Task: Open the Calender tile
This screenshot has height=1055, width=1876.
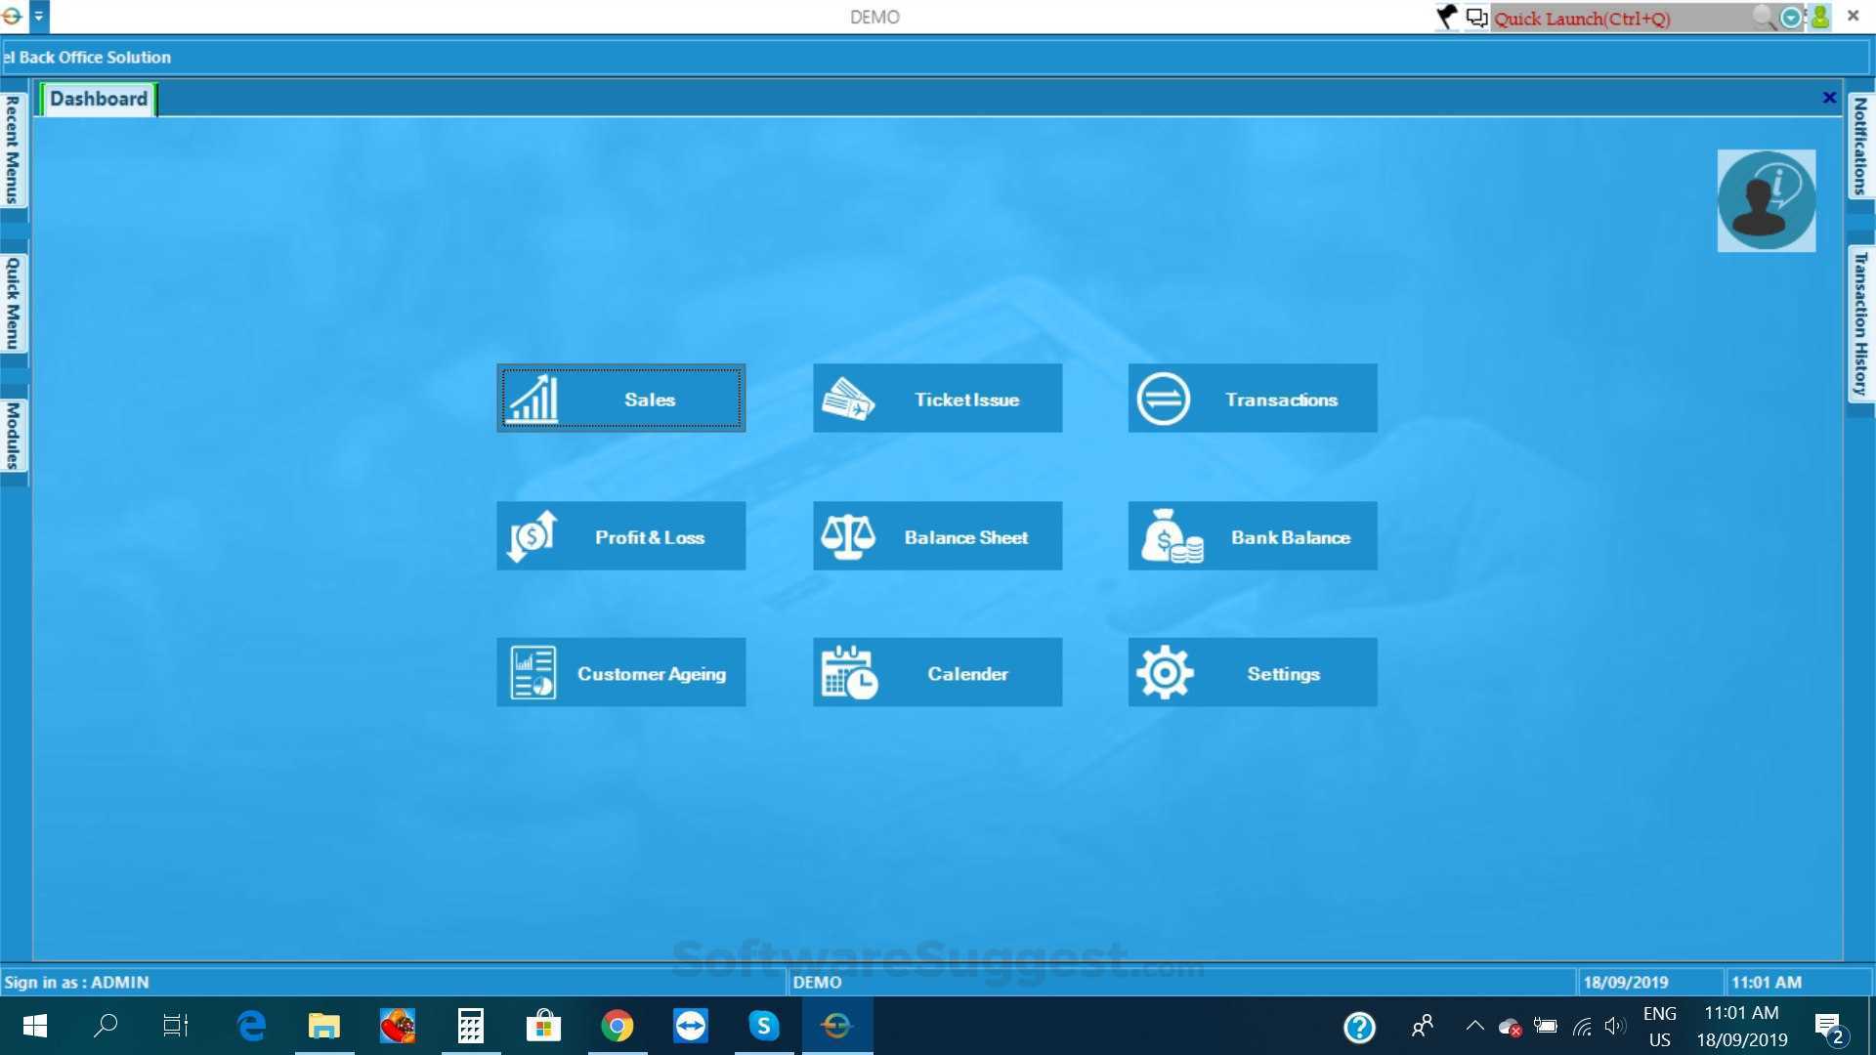Action: [x=937, y=673]
